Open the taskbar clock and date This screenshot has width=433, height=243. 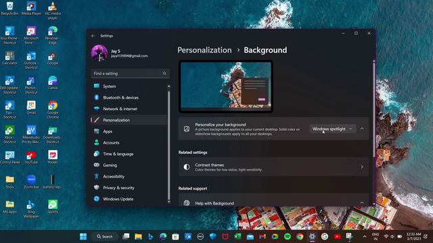click(413, 236)
